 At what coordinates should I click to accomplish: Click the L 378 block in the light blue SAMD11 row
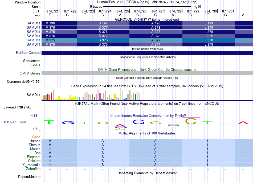[x=209, y=40]
